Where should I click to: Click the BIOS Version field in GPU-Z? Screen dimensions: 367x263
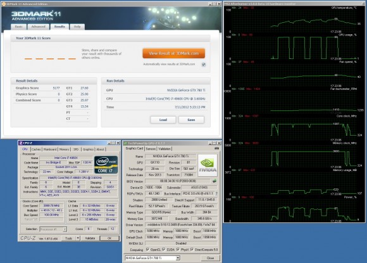point(178,181)
